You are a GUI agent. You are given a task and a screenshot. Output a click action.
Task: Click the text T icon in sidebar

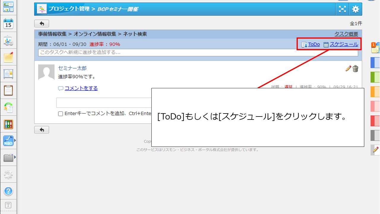pyautogui.click(x=8, y=205)
